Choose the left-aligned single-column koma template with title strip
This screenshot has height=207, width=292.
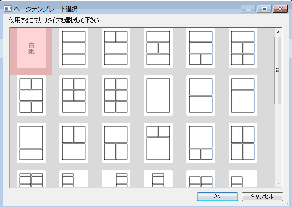(74, 179)
